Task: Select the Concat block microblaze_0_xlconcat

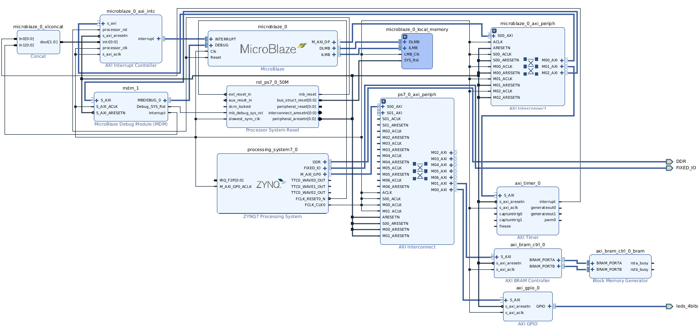Action: tap(38, 42)
